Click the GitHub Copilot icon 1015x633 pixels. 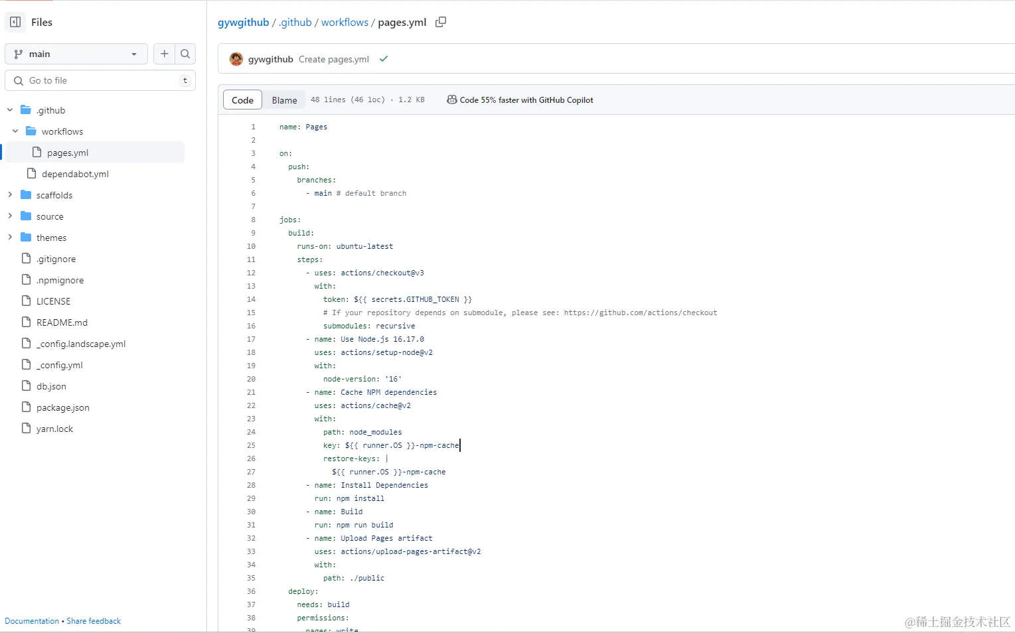[451, 100]
